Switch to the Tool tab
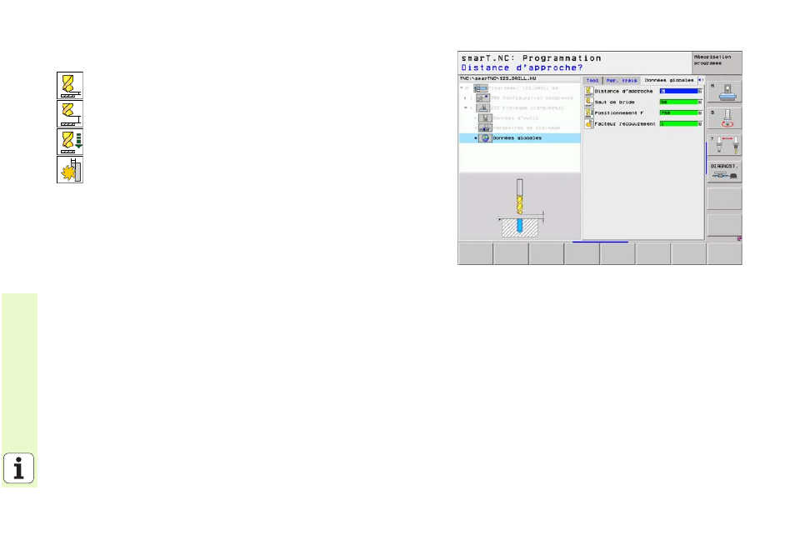This screenshot has width=795, height=560. [592, 81]
